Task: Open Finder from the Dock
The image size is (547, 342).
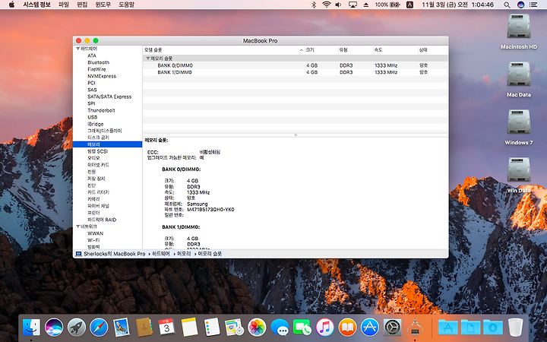Action: (x=31, y=328)
